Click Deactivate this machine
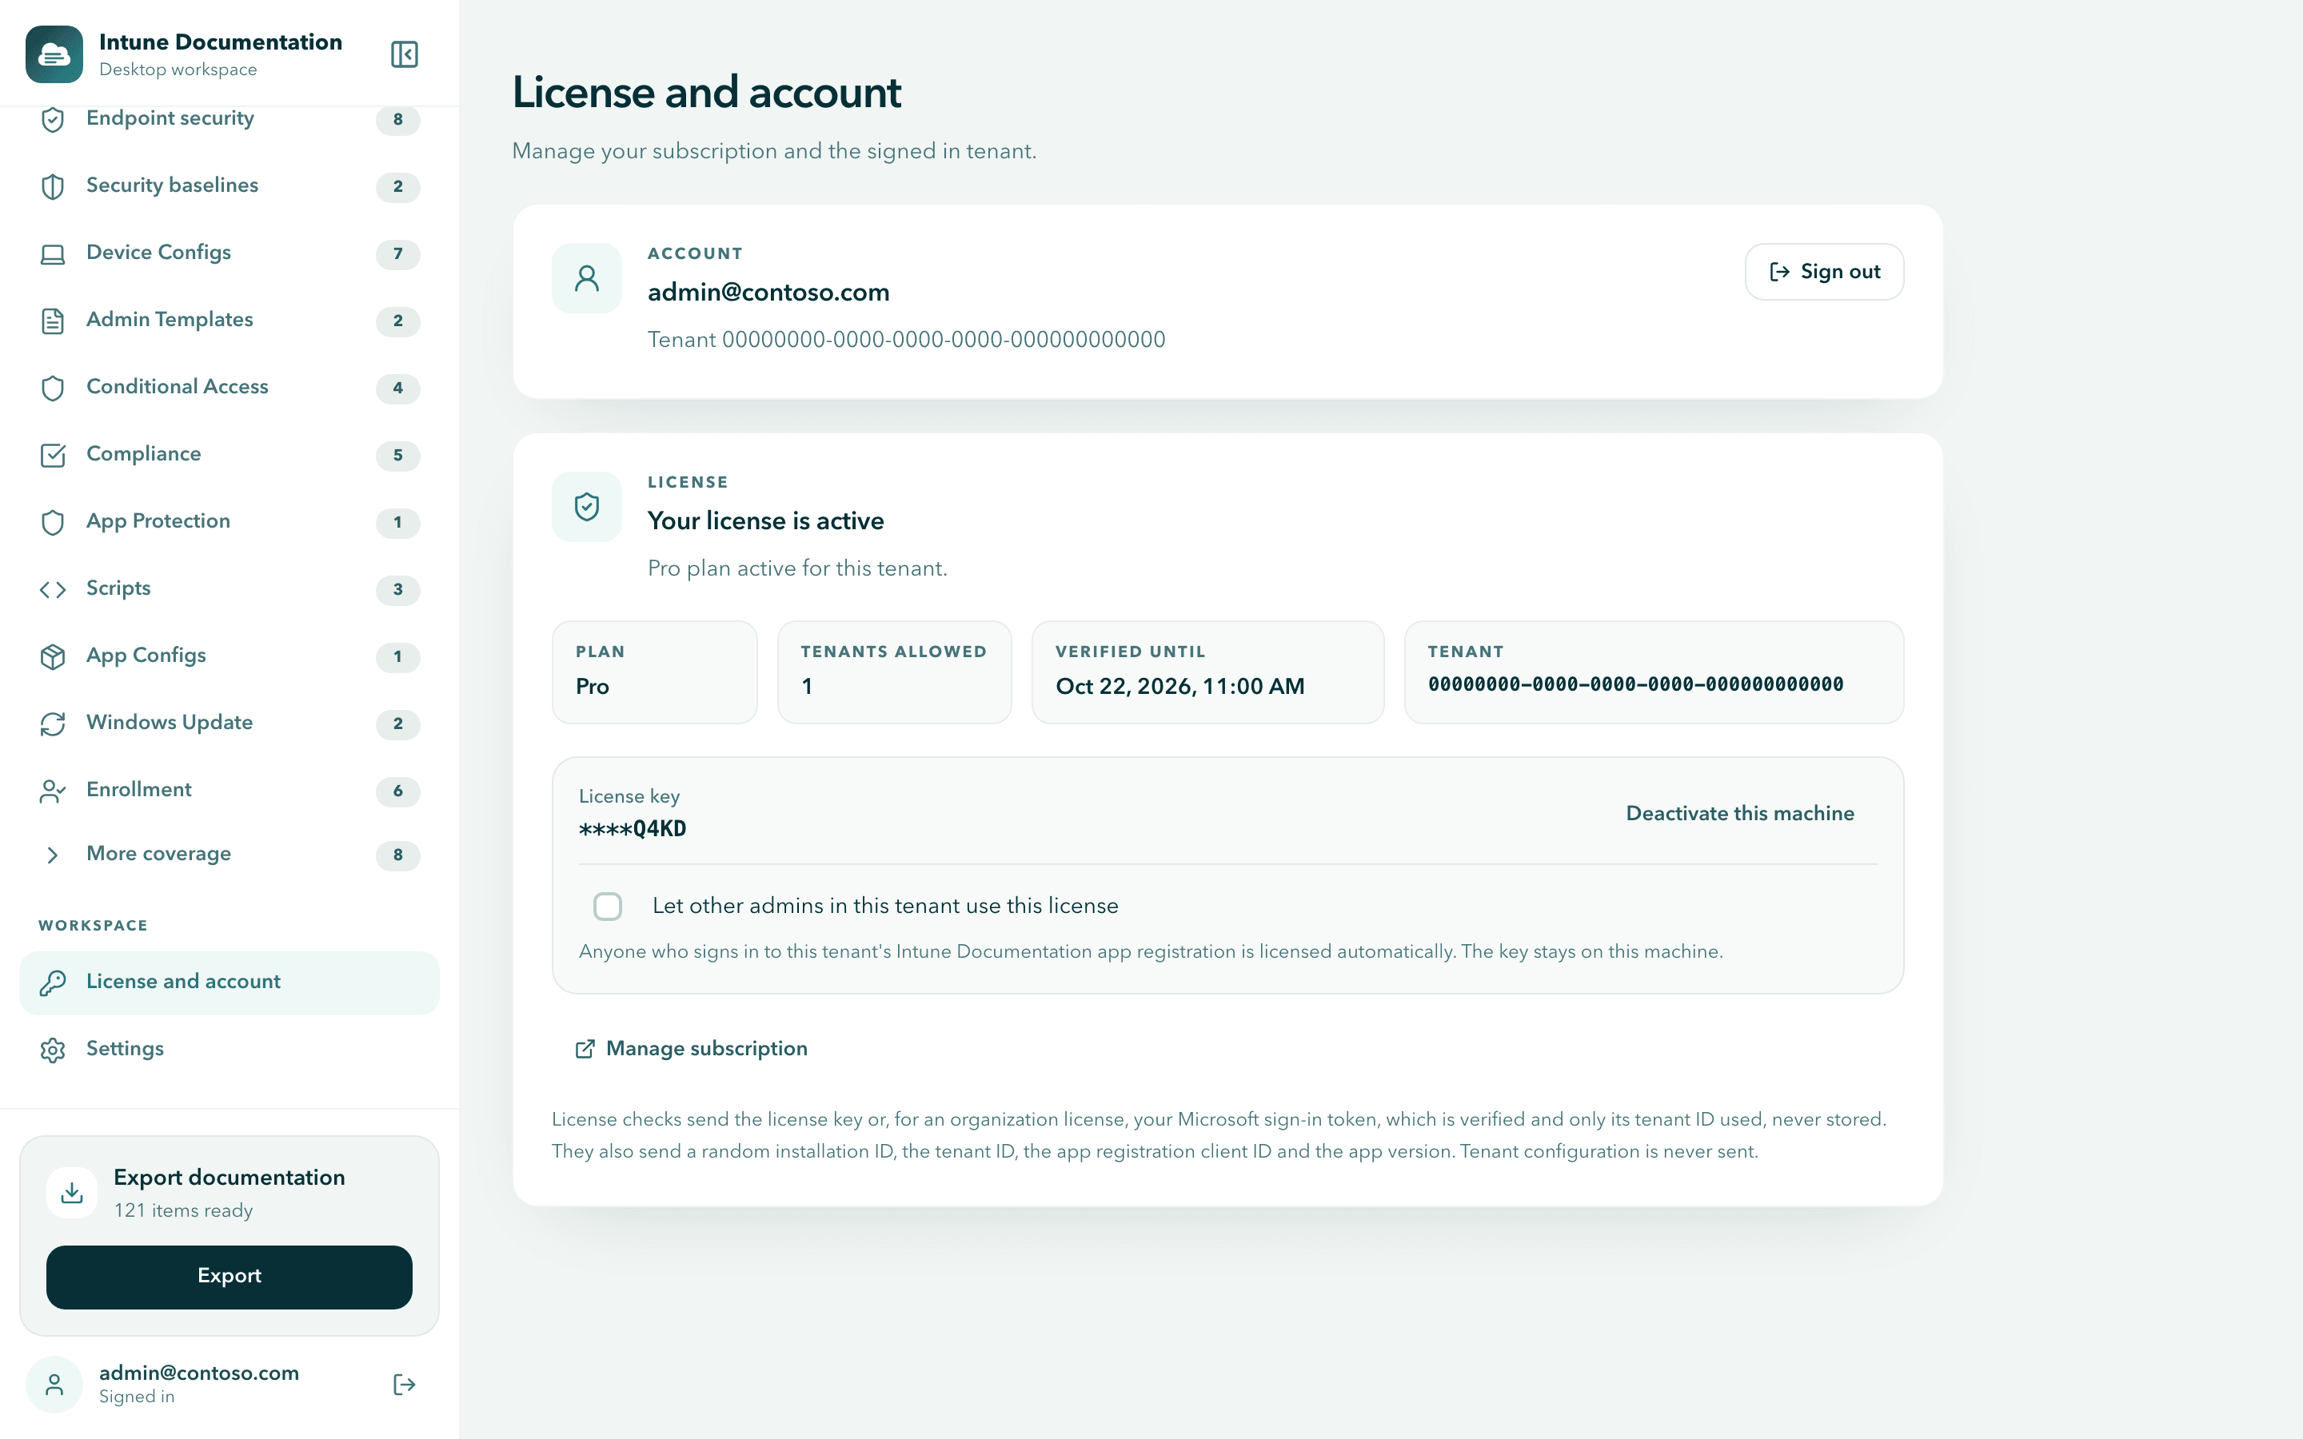Screen dimensions: 2303x1439 [x=1739, y=814]
